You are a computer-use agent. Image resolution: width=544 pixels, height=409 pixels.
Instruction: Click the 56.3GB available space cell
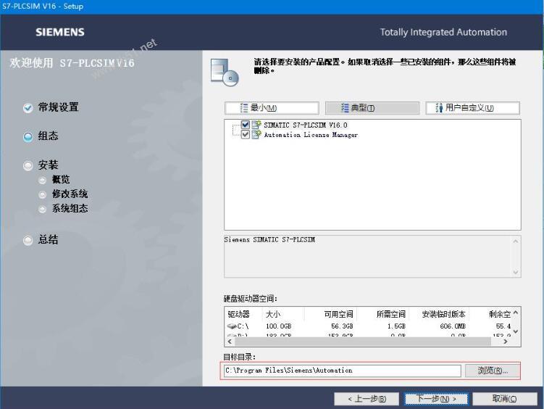(x=342, y=326)
